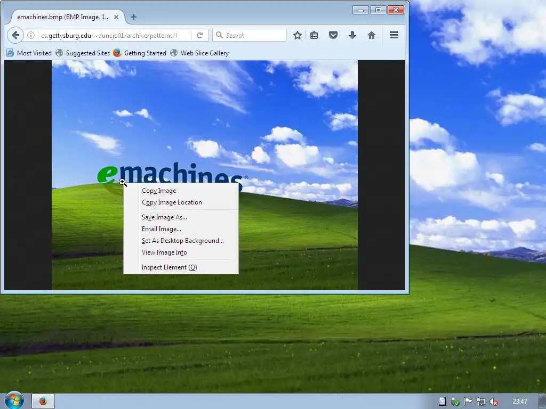The width and height of the screenshot is (546, 409).
Task: Click the URL address field
Action: tap(109, 35)
